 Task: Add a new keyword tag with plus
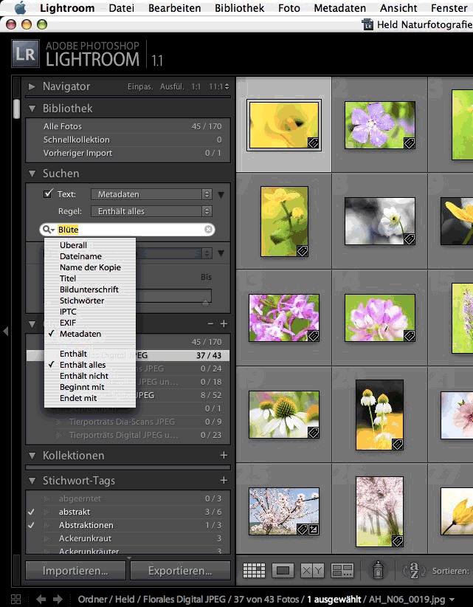tap(224, 481)
